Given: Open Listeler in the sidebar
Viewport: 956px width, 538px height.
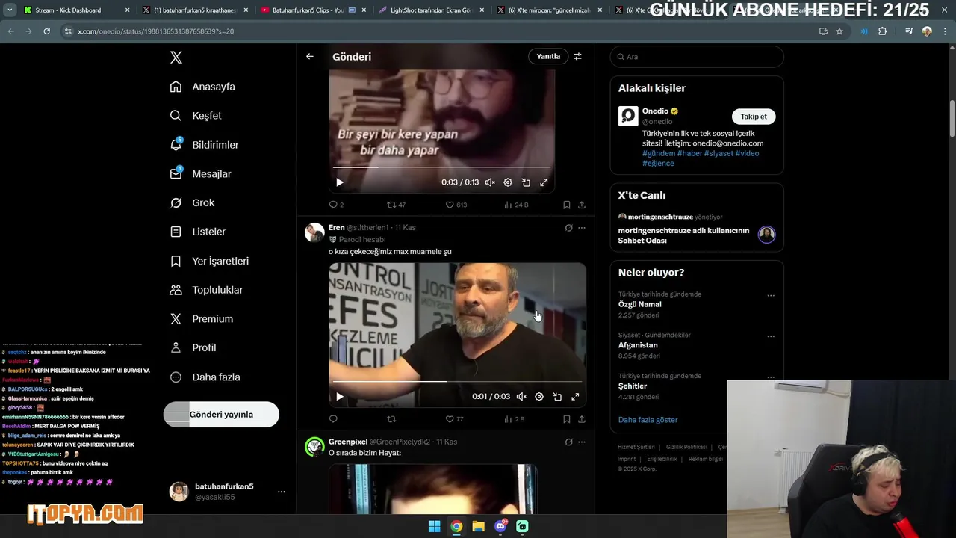Looking at the screenshot, I should click(x=197, y=232).
